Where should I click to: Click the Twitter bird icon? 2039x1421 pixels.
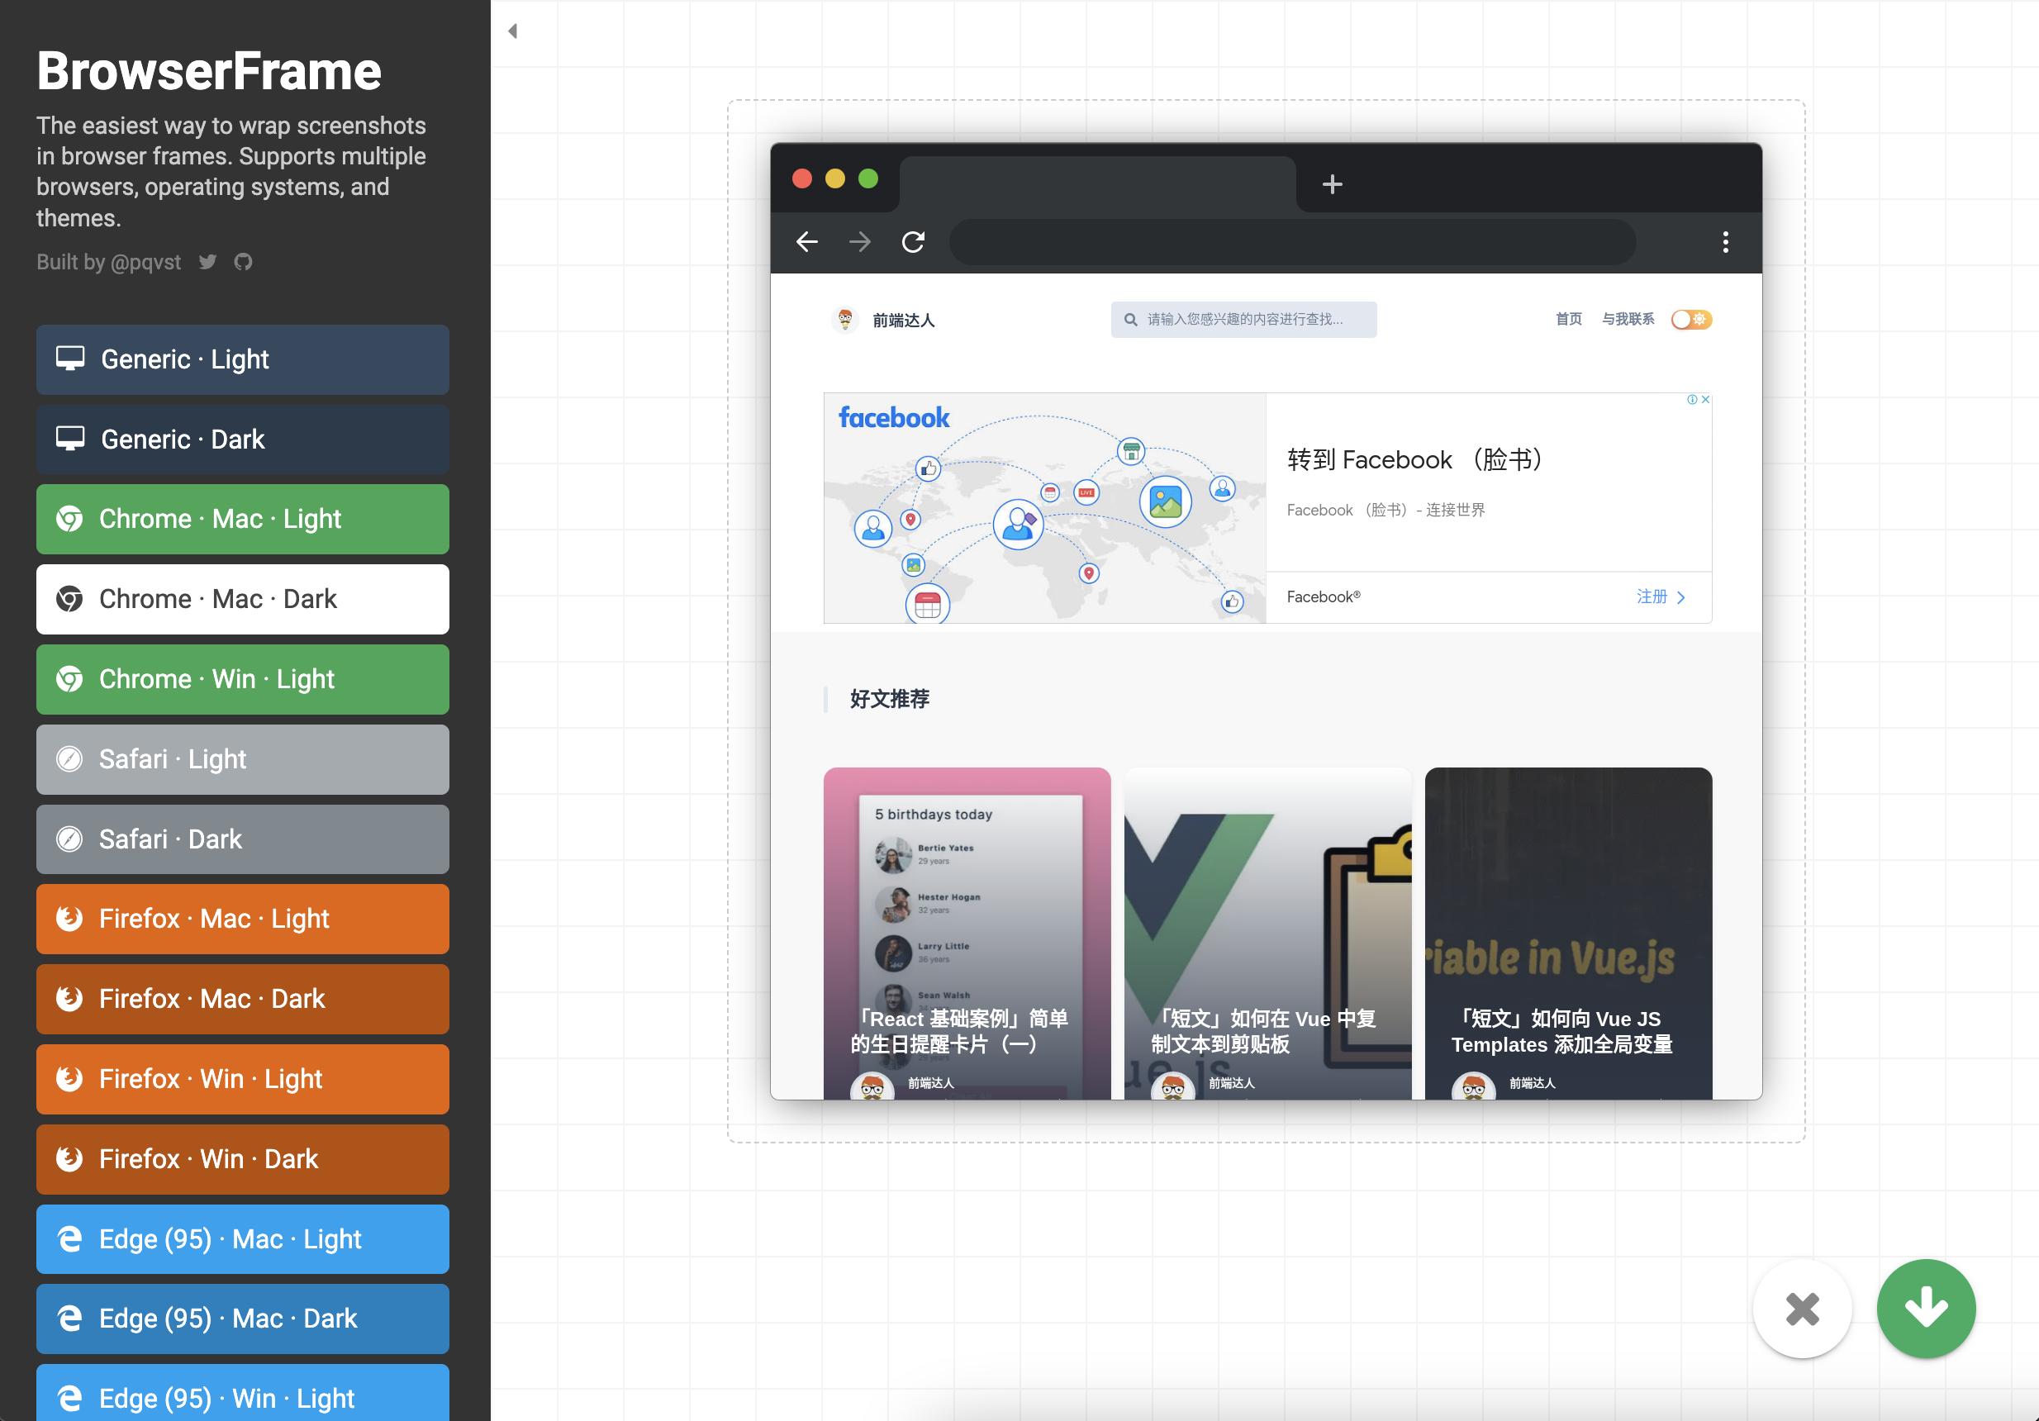(208, 262)
